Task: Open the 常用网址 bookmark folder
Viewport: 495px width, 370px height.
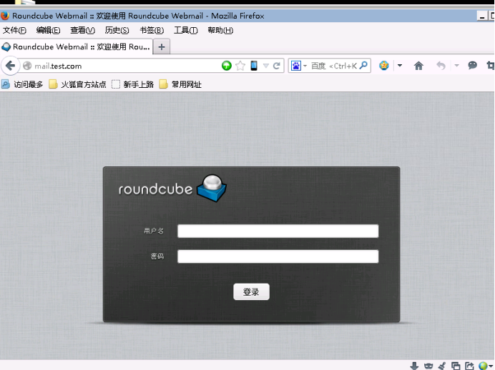Action: 180,84
